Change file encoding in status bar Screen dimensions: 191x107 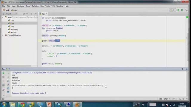pyautogui.click(x=174, y=99)
